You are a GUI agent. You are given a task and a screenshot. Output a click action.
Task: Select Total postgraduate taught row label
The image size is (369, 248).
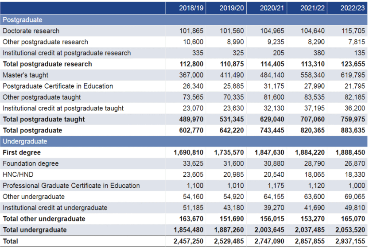(x=43, y=119)
